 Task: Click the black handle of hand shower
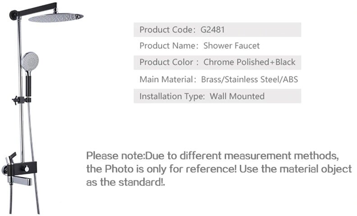[28, 86]
